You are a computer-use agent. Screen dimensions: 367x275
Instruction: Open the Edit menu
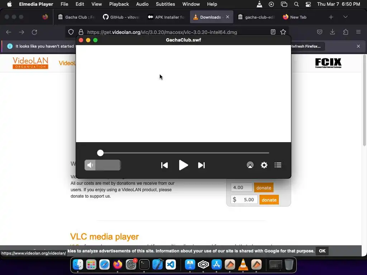80,4
